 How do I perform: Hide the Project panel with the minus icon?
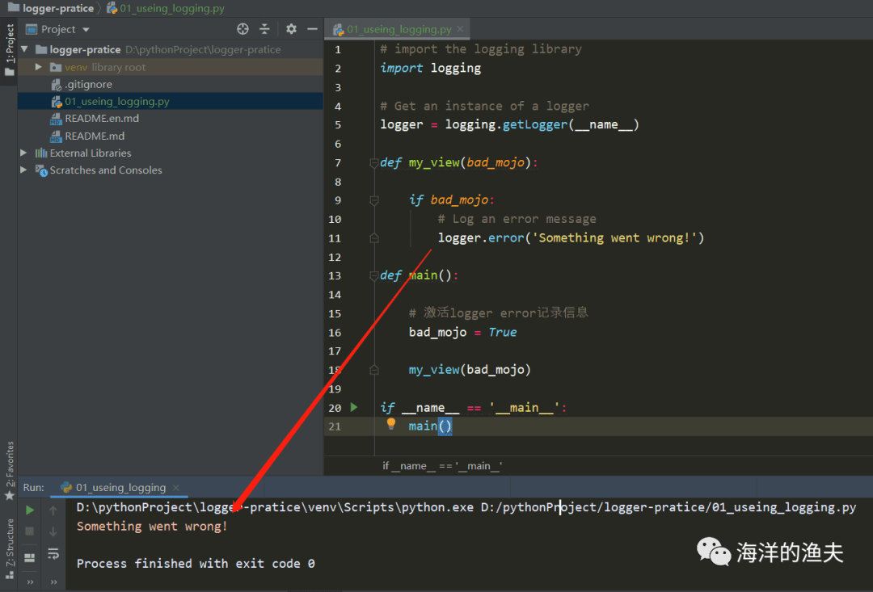pyautogui.click(x=312, y=29)
